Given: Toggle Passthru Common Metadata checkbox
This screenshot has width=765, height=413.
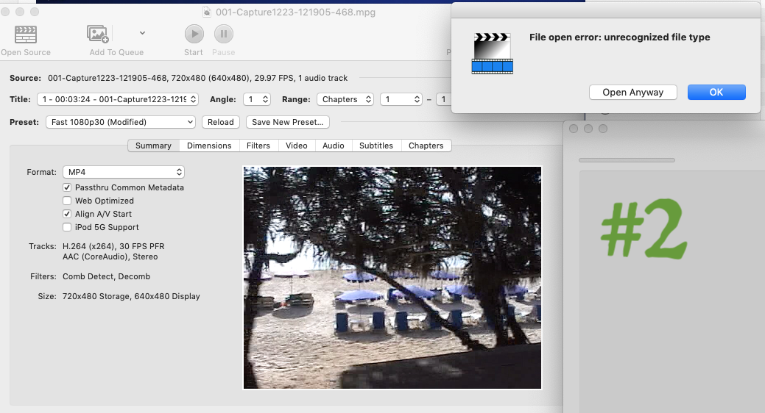Looking at the screenshot, I should [x=68, y=187].
